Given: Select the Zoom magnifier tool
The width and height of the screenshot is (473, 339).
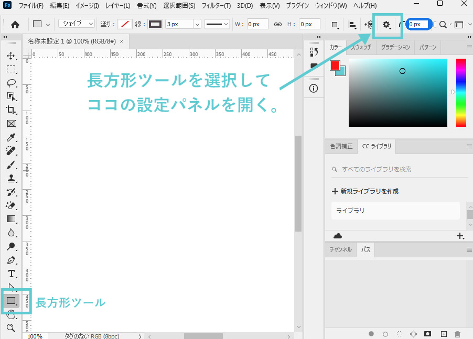Looking at the screenshot, I should tap(10, 328).
